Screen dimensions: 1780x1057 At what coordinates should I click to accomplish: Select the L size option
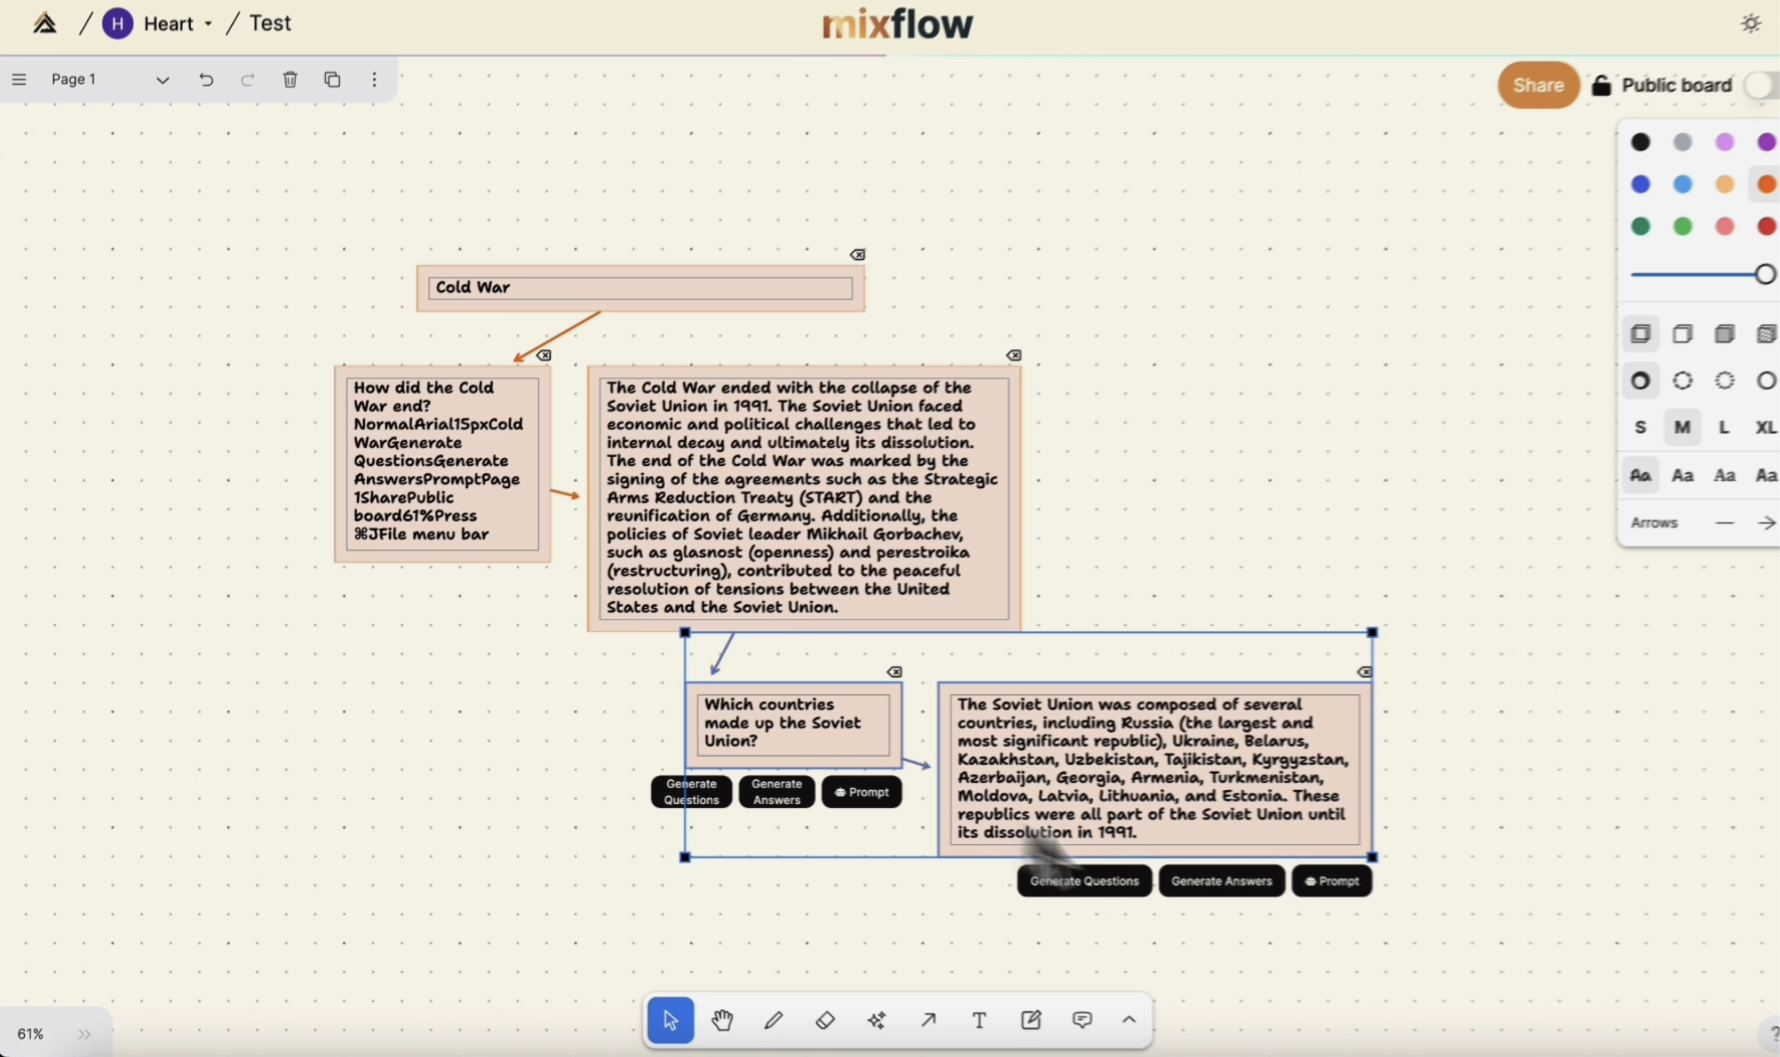[1724, 427]
